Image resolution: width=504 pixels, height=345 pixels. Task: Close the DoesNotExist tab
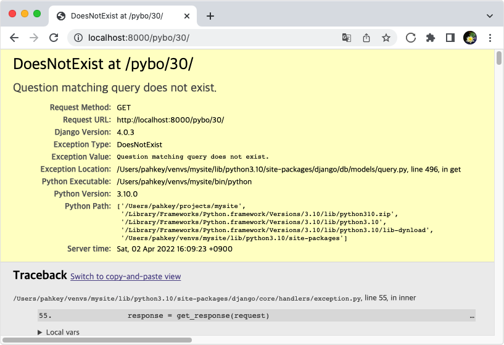pos(187,16)
